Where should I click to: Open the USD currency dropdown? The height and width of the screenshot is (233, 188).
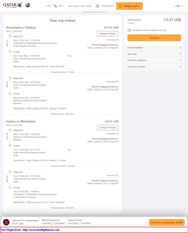pyautogui.click(x=179, y=6)
